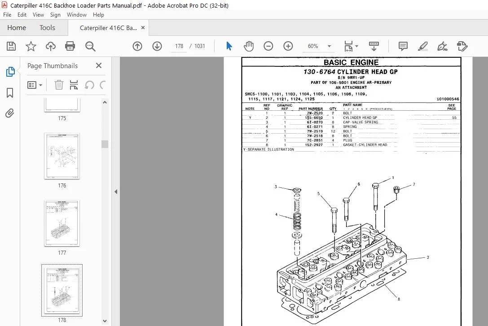Viewport: 488px width, 326px height.
Task: Switch to the Home tab
Action: [x=17, y=28]
